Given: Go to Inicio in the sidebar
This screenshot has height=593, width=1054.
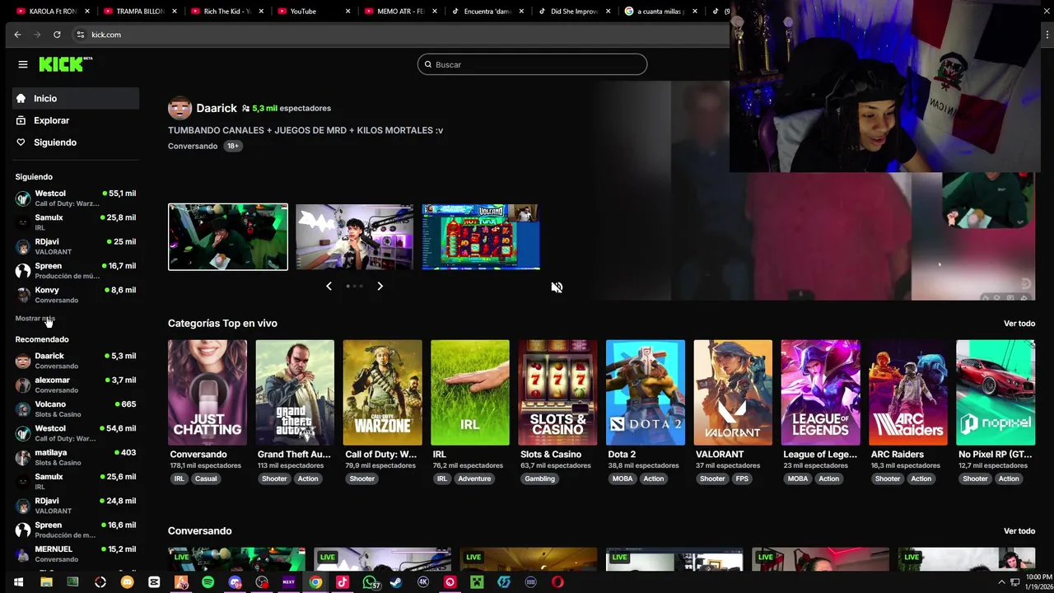Looking at the screenshot, I should click(x=76, y=98).
